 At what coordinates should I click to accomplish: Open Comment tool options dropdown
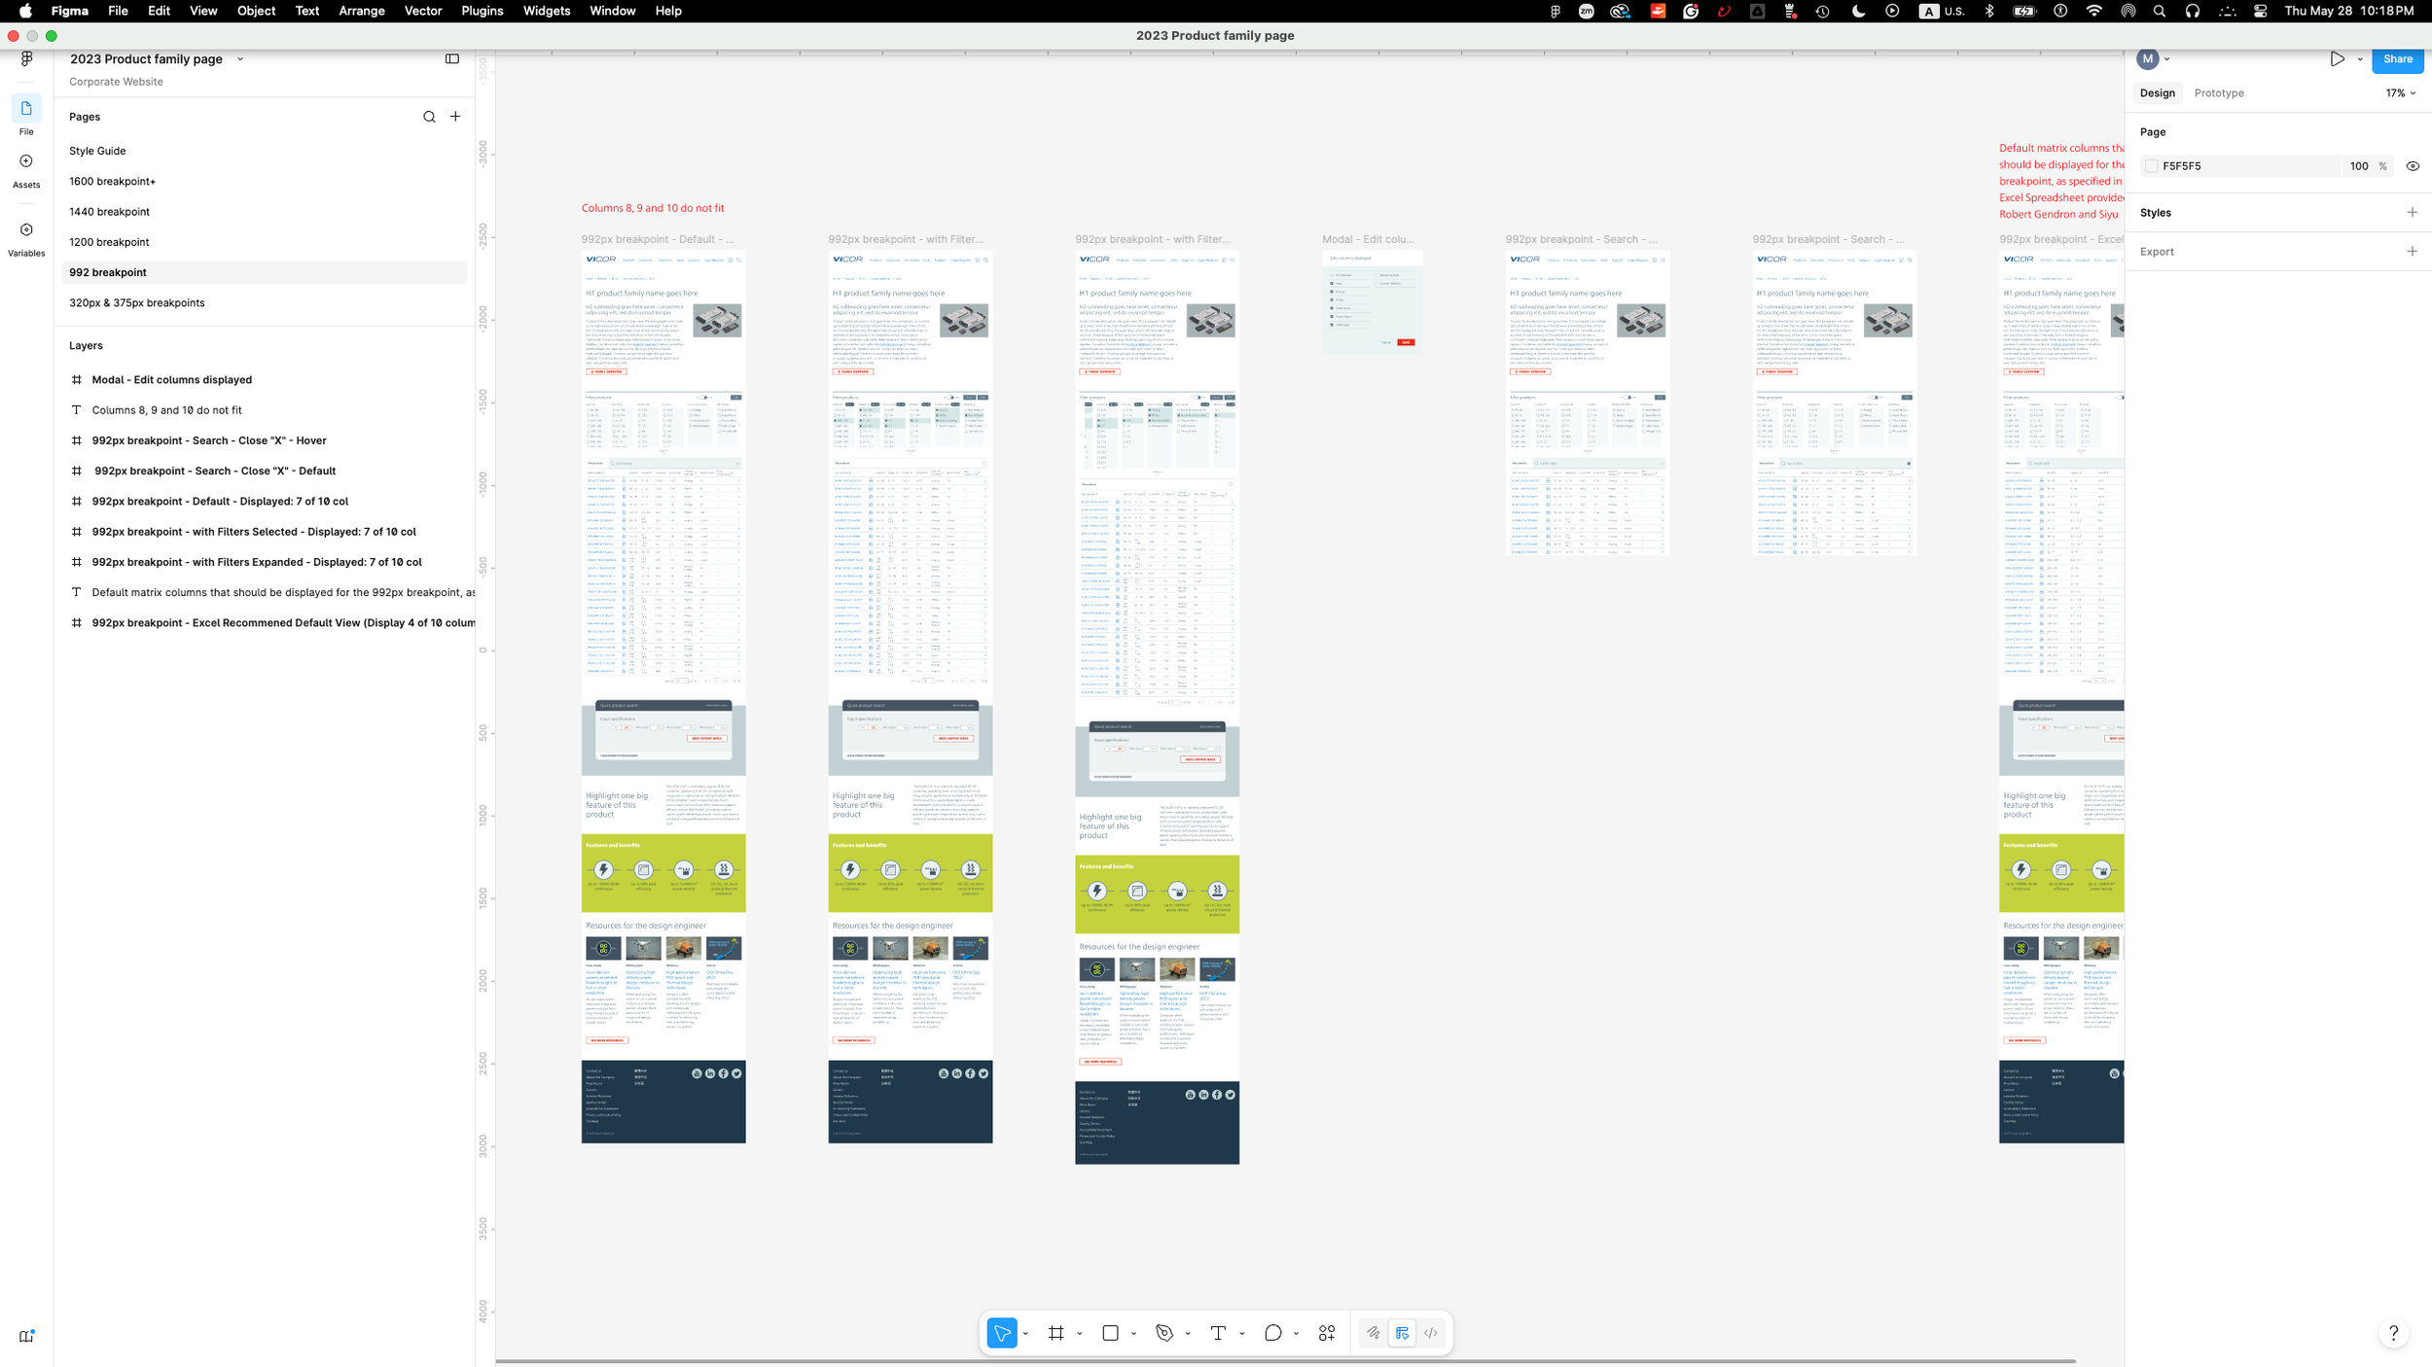pos(1296,1334)
